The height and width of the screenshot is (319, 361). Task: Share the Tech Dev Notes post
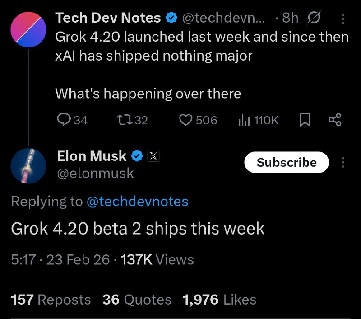pyautogui.click(x=335, y=120)
